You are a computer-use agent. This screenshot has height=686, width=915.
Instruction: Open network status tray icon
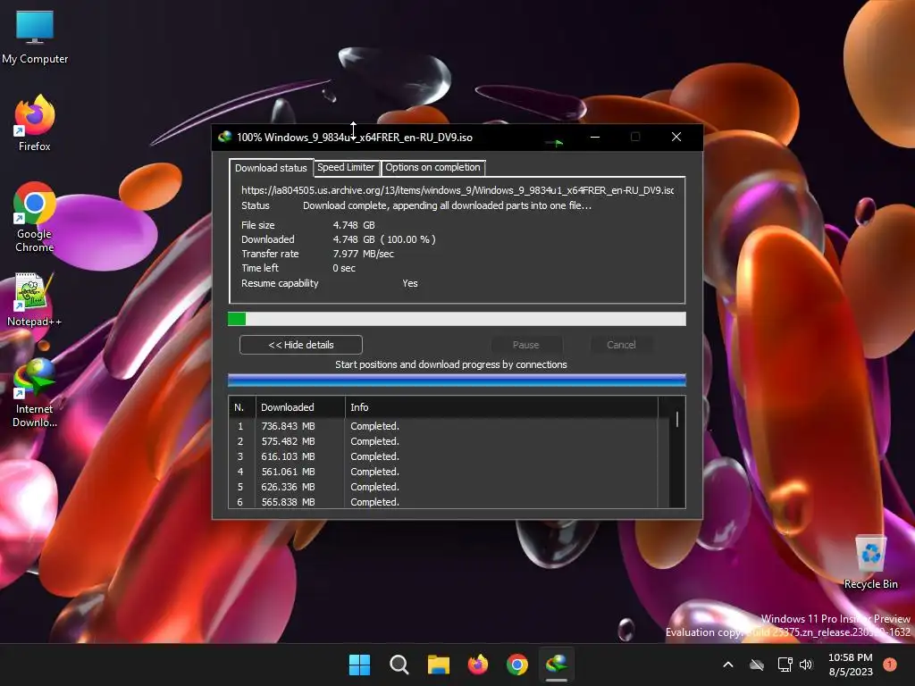(785, 665)
